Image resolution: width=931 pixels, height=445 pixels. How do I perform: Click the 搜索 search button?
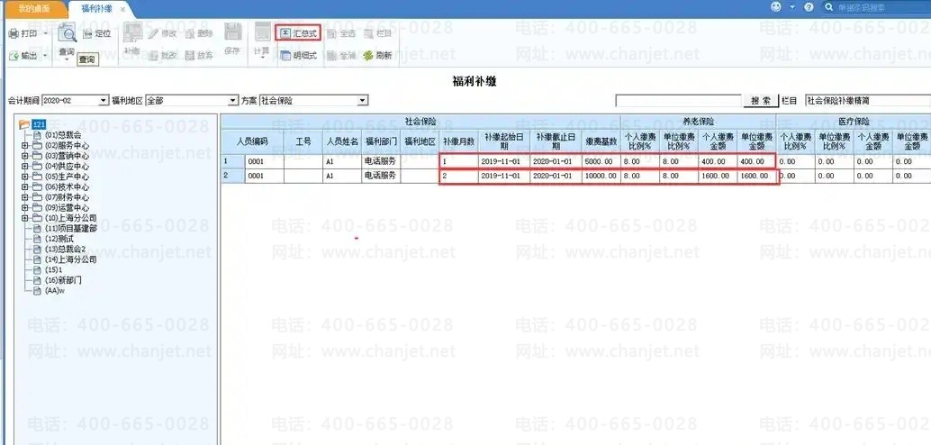coord(761,101)
